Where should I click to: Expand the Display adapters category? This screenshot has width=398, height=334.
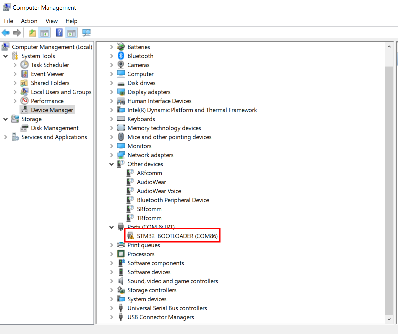click(x=111, y=92)
